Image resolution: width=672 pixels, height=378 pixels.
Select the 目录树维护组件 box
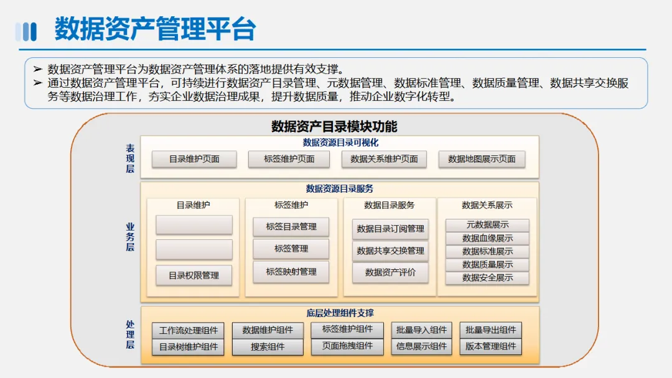point(188,347)
